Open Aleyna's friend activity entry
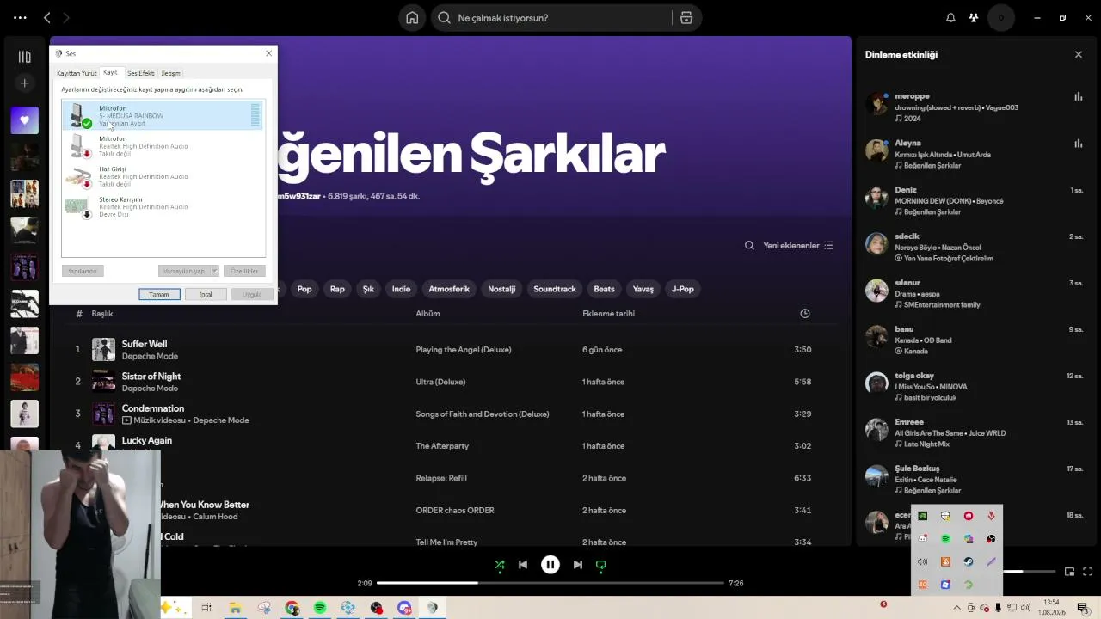Image resolution: width=1101 pixels, height=619 pixels. pos(972,154)
